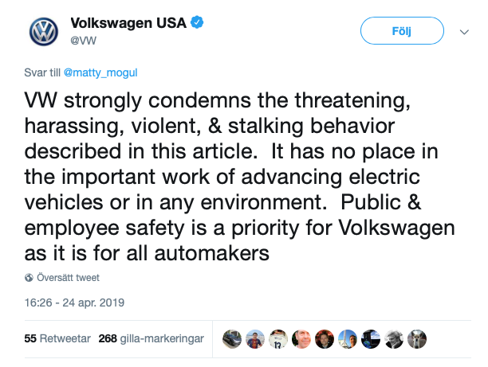Open liker avatar with red striped soccer shirt
This screenshot has height=367, width=488.
(x=255, y=338)
